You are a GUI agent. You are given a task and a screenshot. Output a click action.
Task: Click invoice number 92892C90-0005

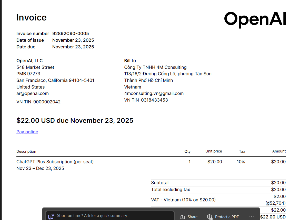(71, 34)
